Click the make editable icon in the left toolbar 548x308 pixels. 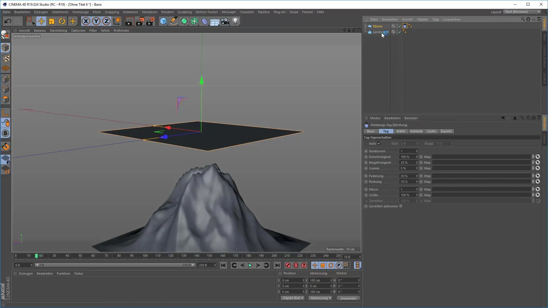coord(5,35)
